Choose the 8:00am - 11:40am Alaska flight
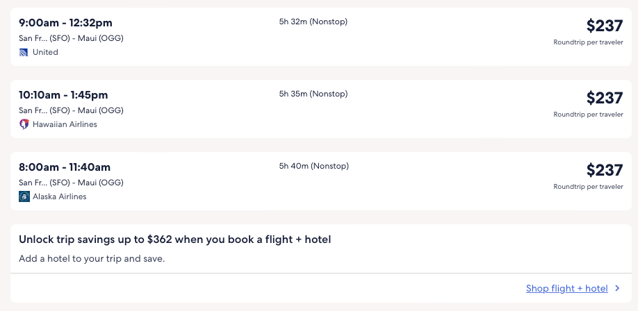 pyautogui.click(x=65, y=167)
